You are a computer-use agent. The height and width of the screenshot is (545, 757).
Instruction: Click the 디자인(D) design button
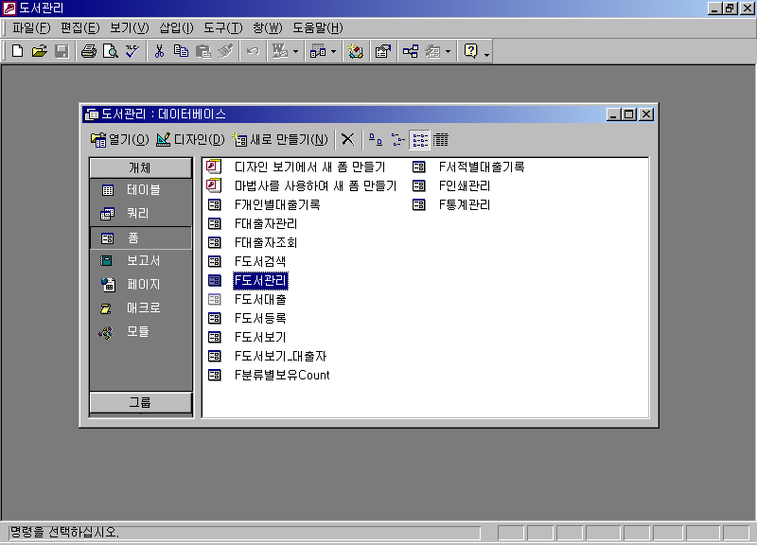(x=190, y=140)
